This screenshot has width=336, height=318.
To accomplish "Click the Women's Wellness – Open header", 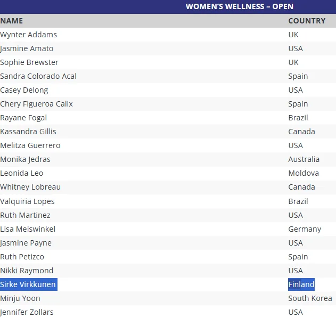I will click(x=239, y=6).
